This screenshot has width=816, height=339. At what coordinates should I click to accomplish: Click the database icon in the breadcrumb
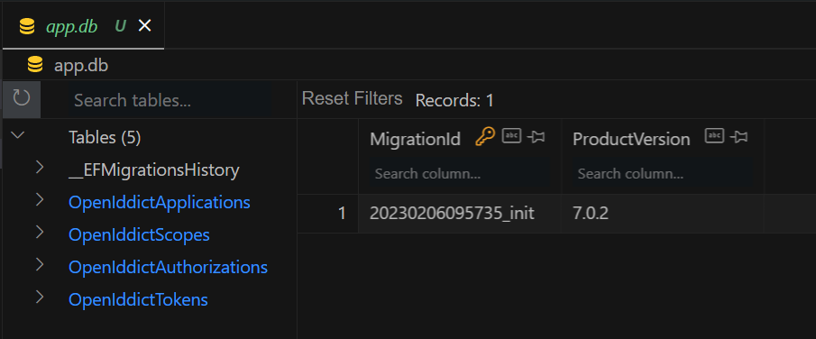coord(35,66)
